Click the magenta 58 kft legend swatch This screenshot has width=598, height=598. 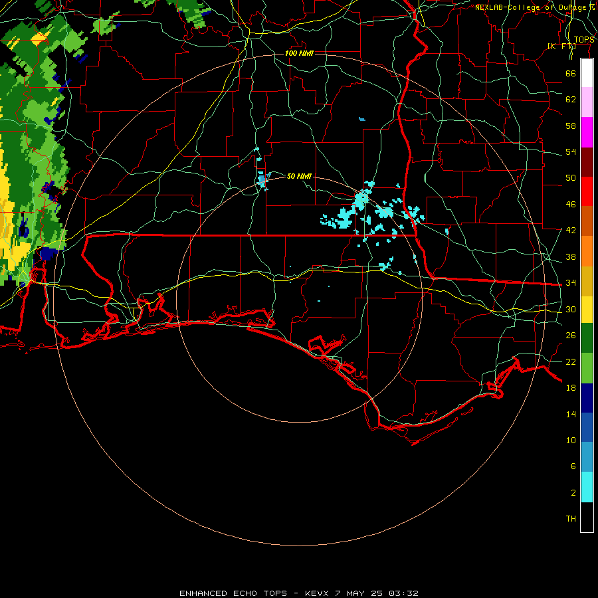point(587,132)
